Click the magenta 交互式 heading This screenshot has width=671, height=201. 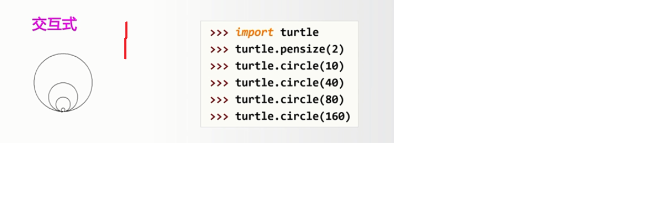pos(54,24)
